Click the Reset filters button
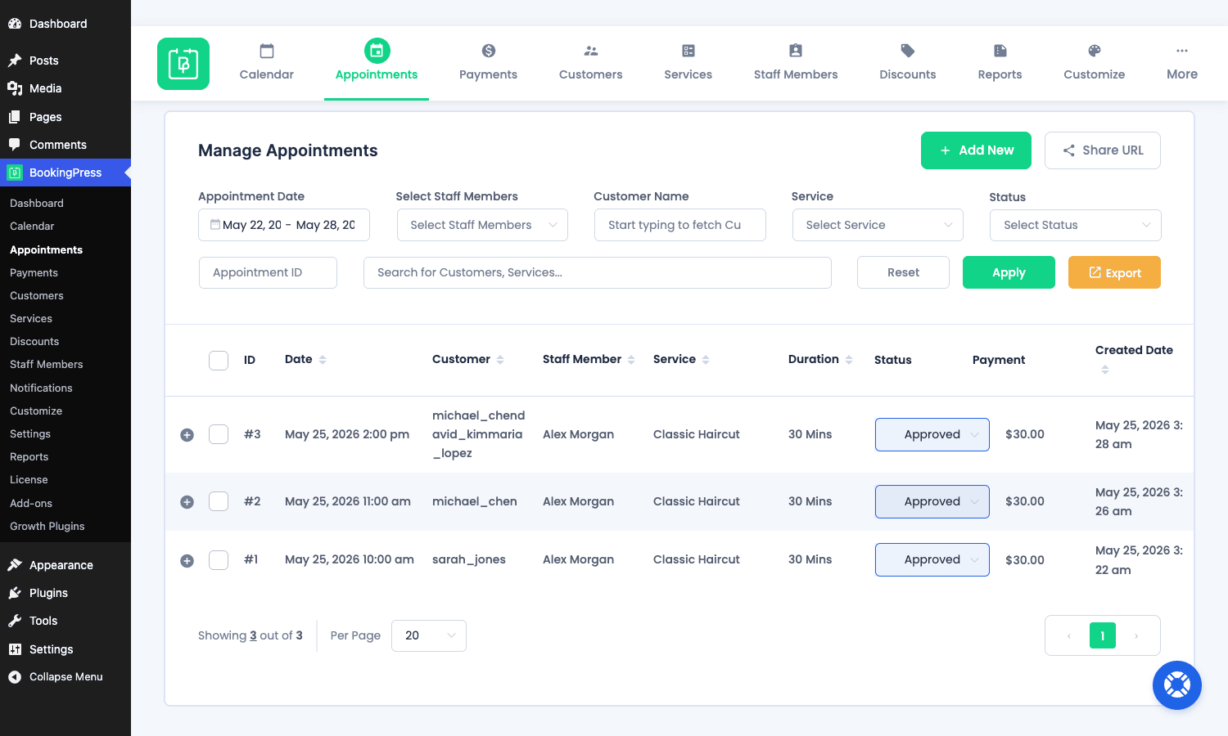 [903, 272]
